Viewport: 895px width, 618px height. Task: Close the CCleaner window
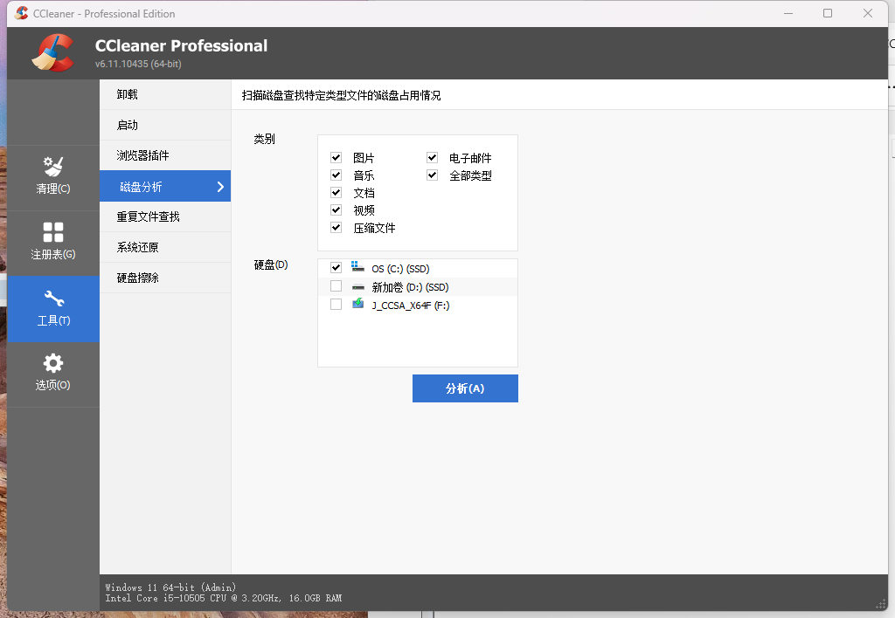pos(868,13)
